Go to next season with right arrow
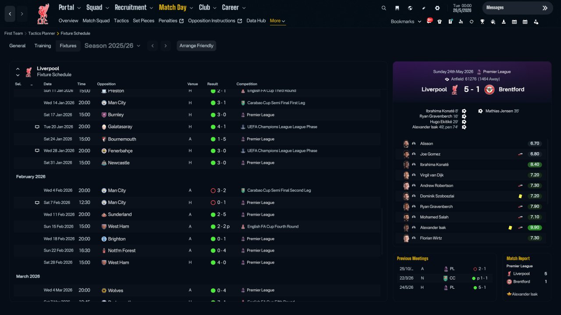The height and width of the screenshot is (315, 561). [x=165, y=45]
